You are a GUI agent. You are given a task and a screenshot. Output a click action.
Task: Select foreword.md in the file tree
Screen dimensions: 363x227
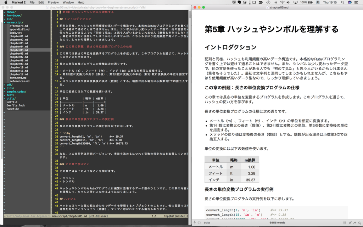click(18, 78)
